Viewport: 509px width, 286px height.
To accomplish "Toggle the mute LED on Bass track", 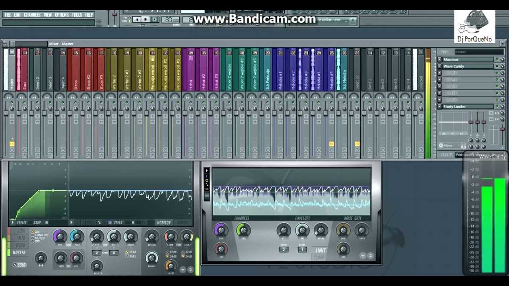I will [x=24, y=102].
